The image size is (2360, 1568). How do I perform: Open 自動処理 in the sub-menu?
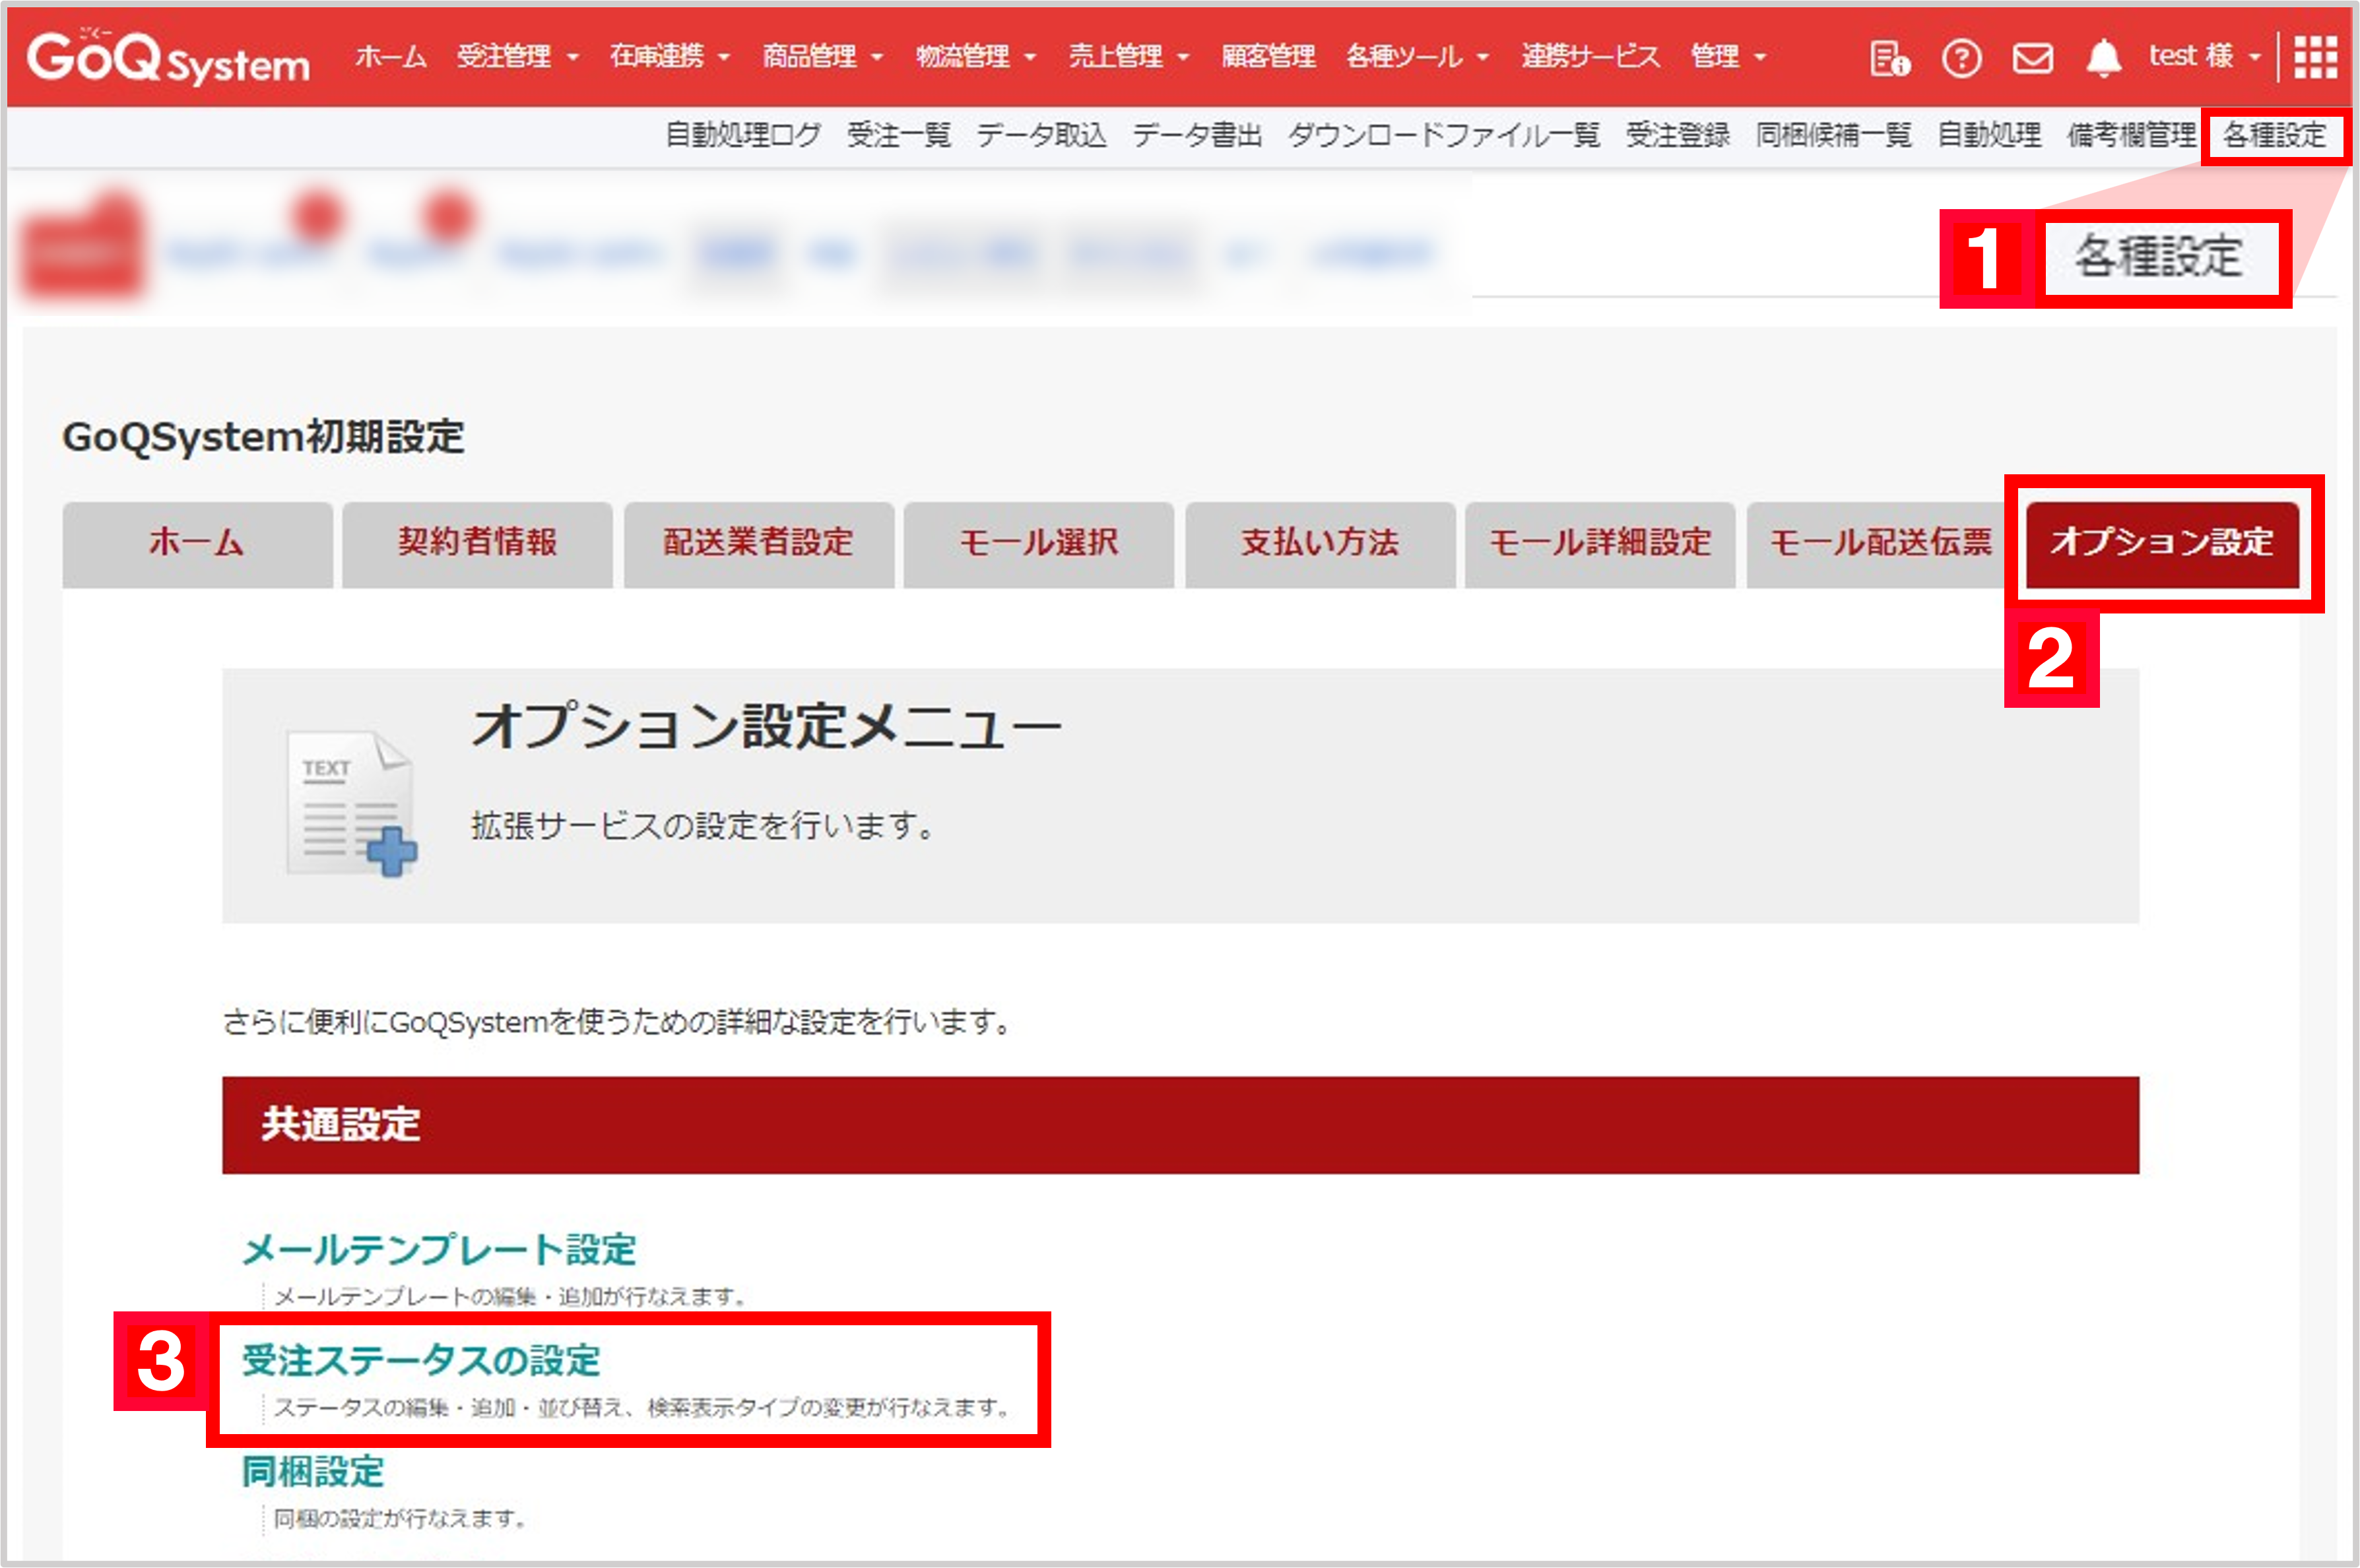coord(1989,134)
